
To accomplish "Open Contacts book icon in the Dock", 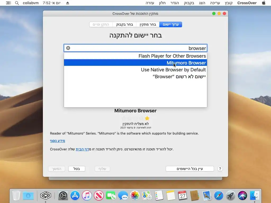I will [195, 196].
